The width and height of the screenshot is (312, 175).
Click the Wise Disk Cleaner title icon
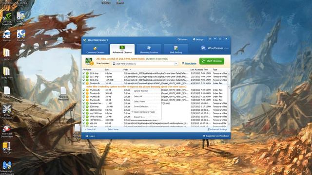tap(85, 40)
